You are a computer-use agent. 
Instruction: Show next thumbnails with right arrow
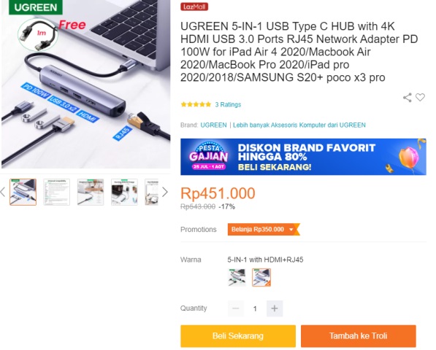(x=165, y=192)
